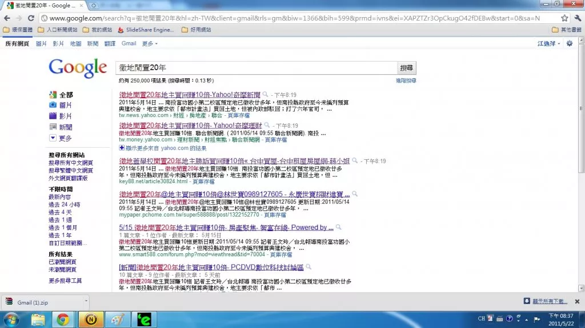Open the Windows Start menu
This screenshot has width=585, height=328.
(x=11, y=320)
